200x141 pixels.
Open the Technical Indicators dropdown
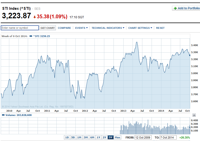pyautogui.click(x=108, y=28)
